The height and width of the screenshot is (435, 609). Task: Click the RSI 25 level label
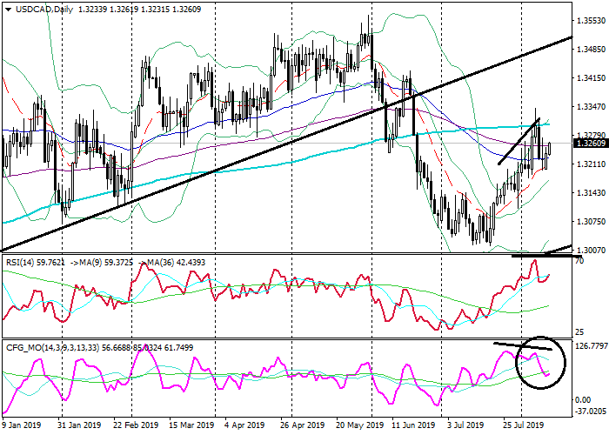tap(579, 332)
